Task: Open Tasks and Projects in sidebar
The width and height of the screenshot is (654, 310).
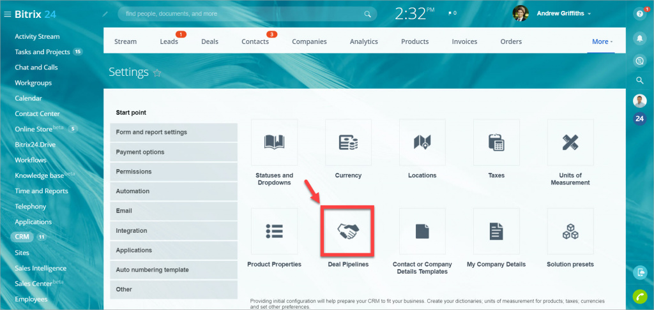Action: pyautogui.click(x=42, y=52)
